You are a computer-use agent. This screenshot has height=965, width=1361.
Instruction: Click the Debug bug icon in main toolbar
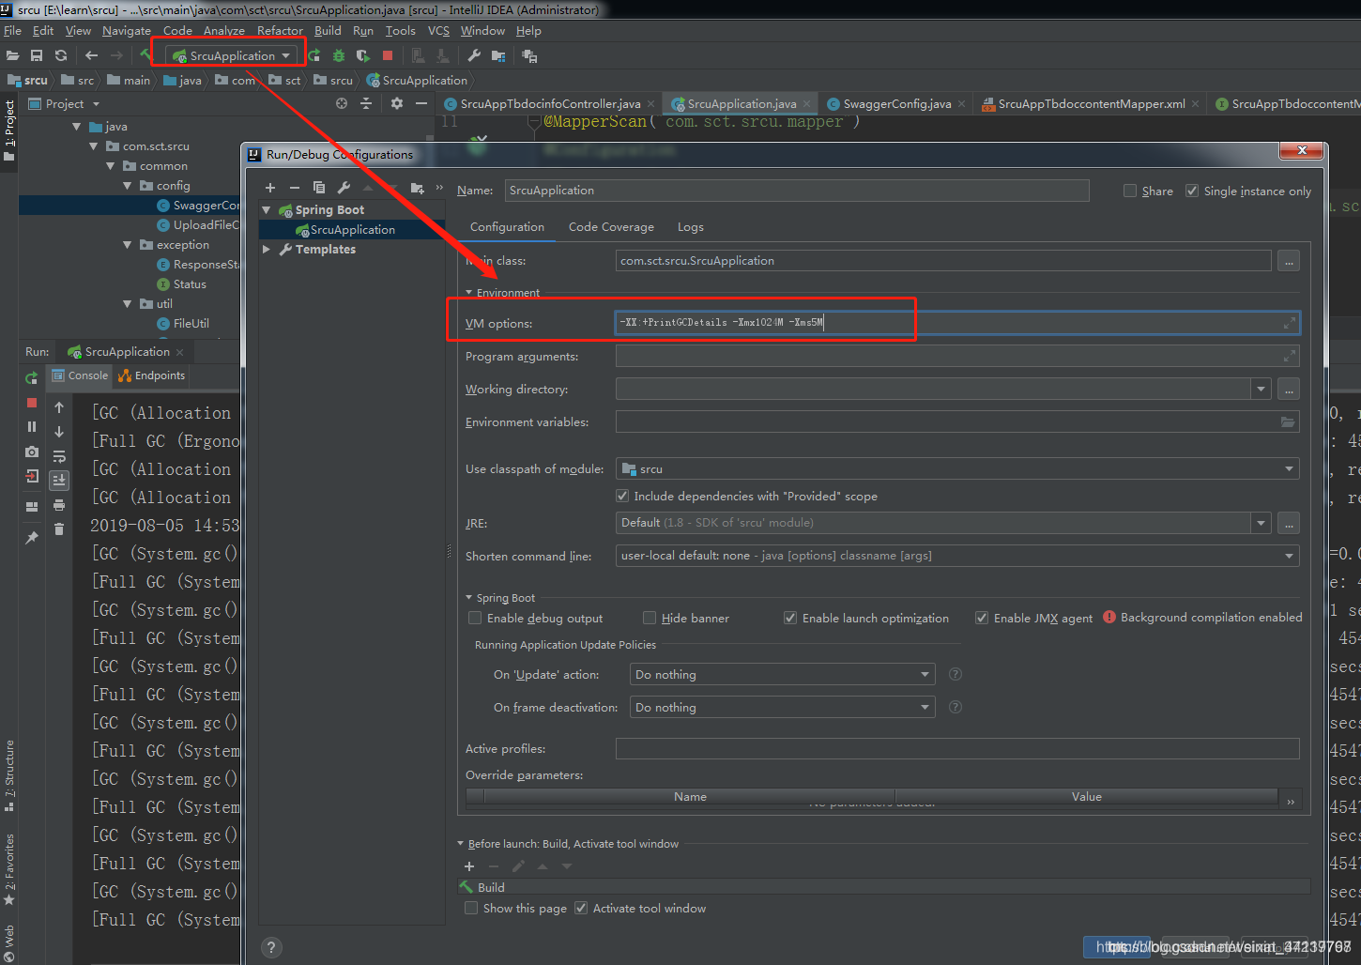coord(339,56)
